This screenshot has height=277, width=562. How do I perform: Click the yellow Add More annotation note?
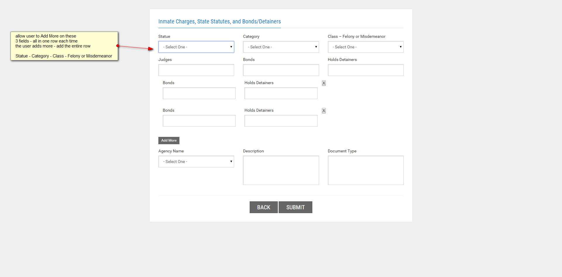click(64, 46)
